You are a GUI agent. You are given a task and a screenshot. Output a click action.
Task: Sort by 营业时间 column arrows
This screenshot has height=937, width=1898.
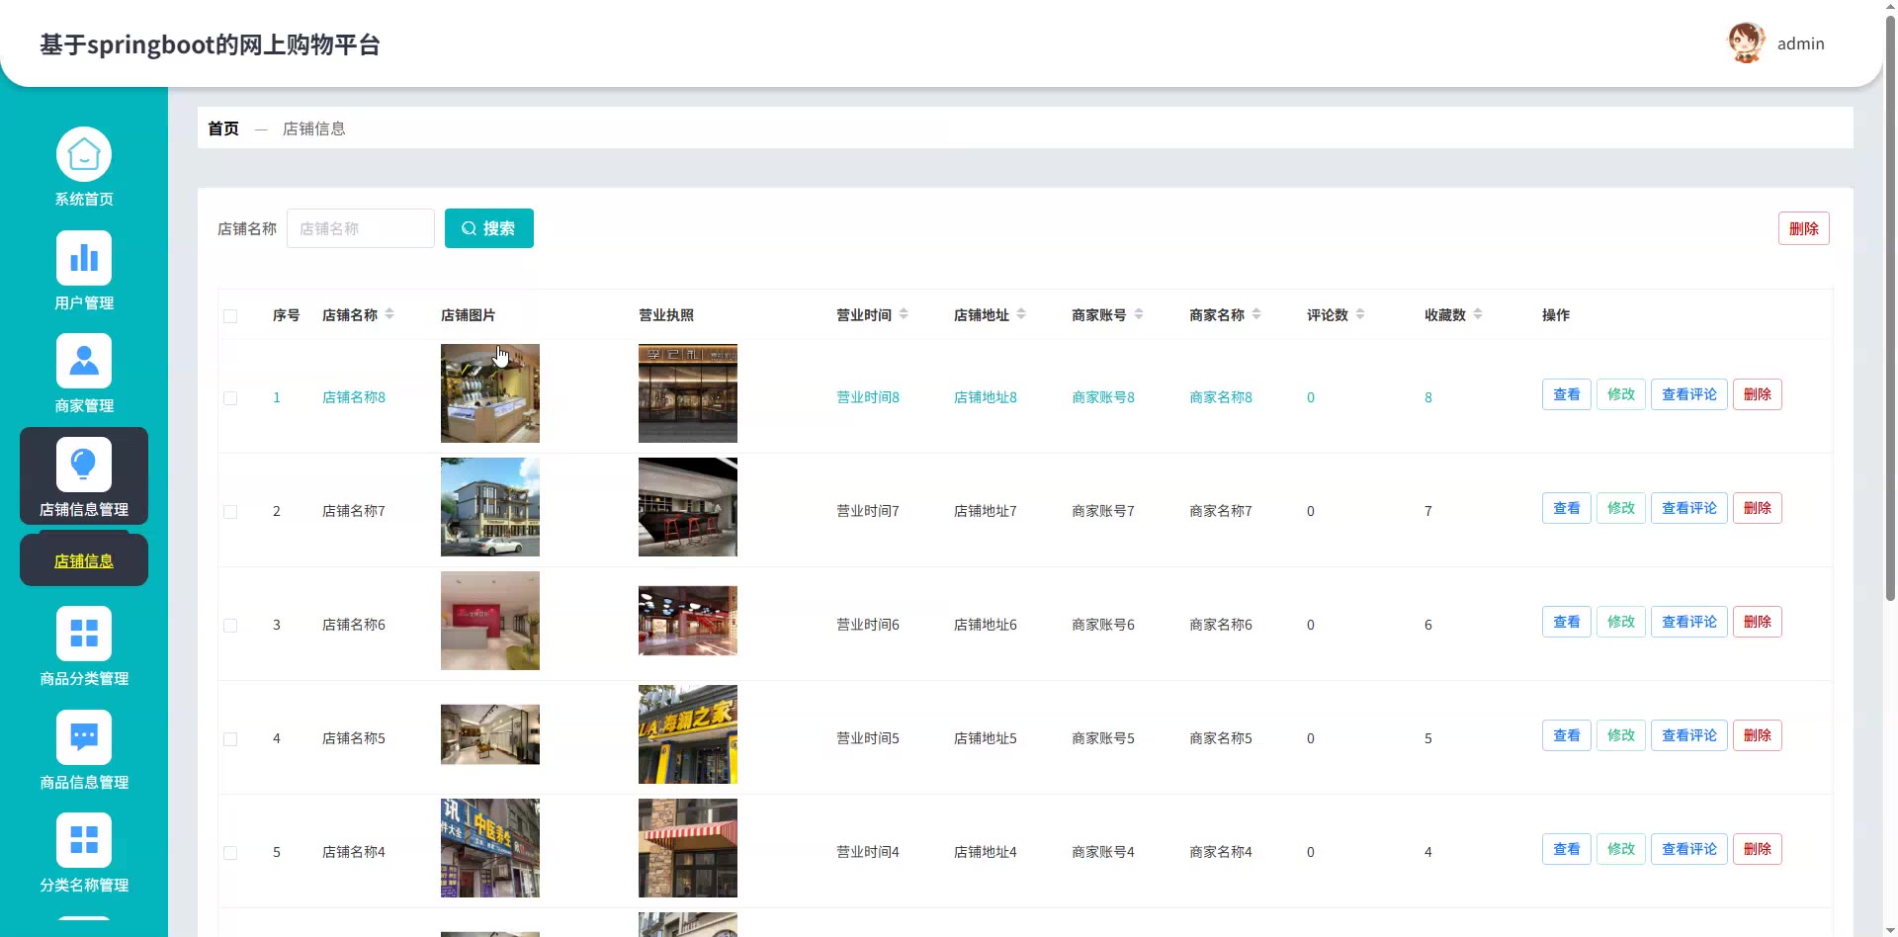pyautogui.click(x=904, y=314)
